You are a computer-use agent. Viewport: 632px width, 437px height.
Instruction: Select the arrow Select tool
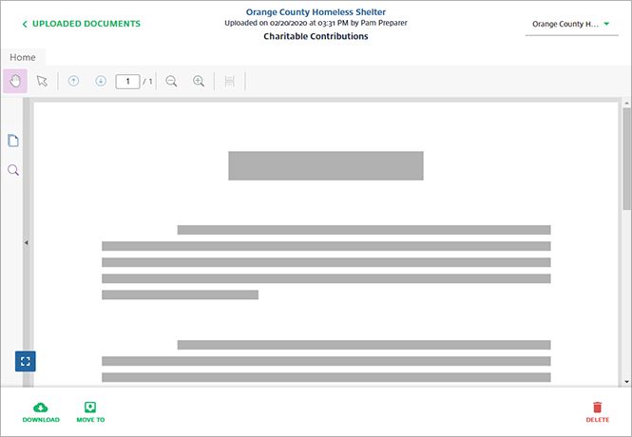pyautogui.click(x=42, y=81)
